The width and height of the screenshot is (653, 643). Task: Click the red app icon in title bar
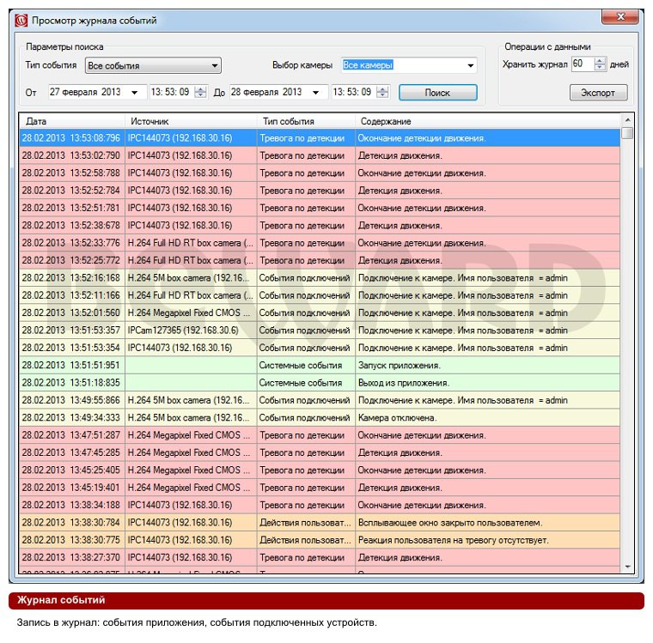(x=21, y=21)
